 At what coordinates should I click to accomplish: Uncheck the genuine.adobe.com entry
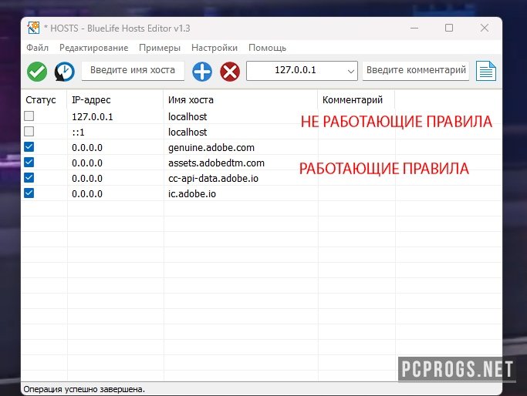tap(29, 147)
